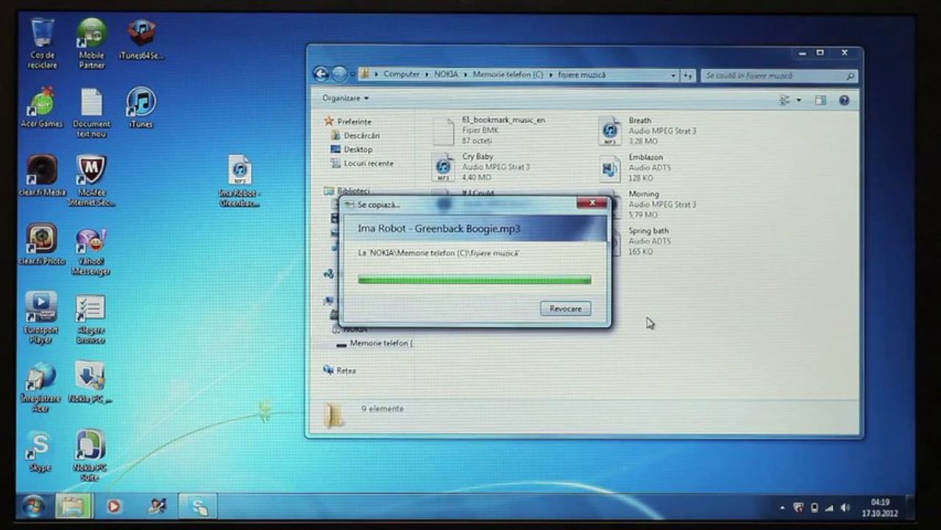Select the Cry Baby mp3 file

tap(481, 166)
